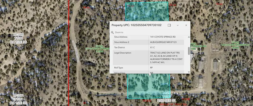Click the popup scroll up arrow
This screenshot has width=253, height=106.
[x=189, y=37]
